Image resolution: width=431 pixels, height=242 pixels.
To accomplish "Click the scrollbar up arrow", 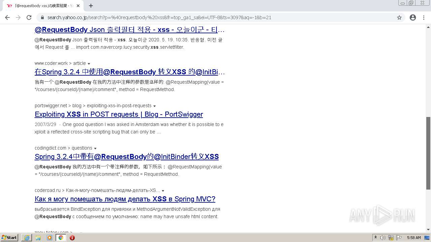I will (428, 27).
